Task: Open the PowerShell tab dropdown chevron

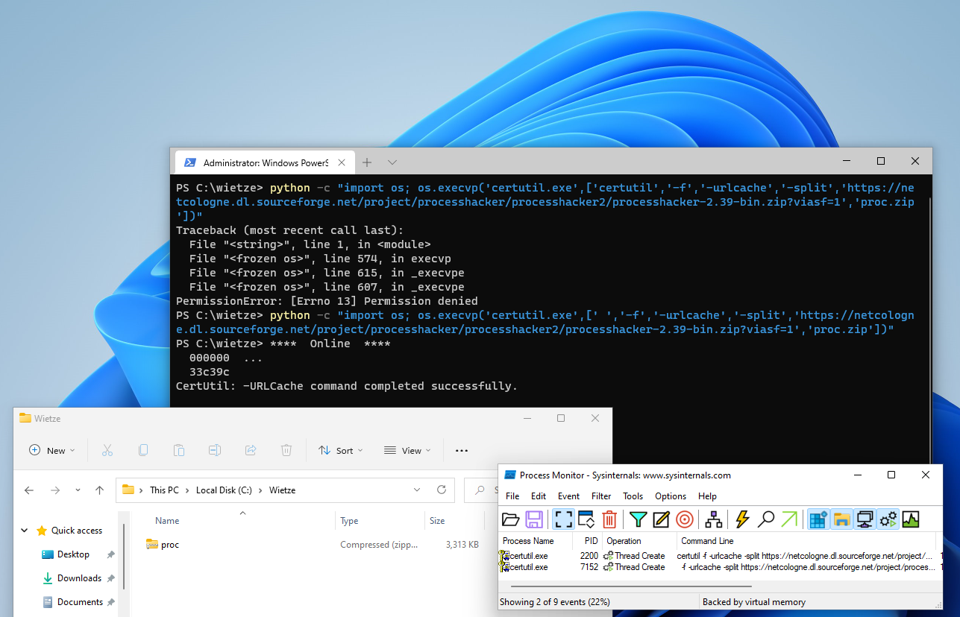Action: 392,162
